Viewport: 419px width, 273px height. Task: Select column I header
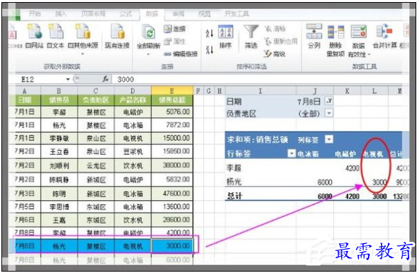(261, 91)
